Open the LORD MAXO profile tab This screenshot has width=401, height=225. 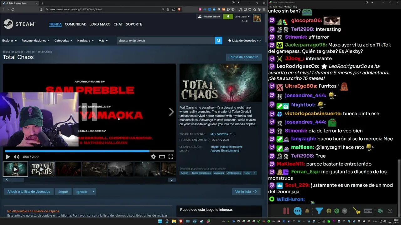[x=100, y=24]
